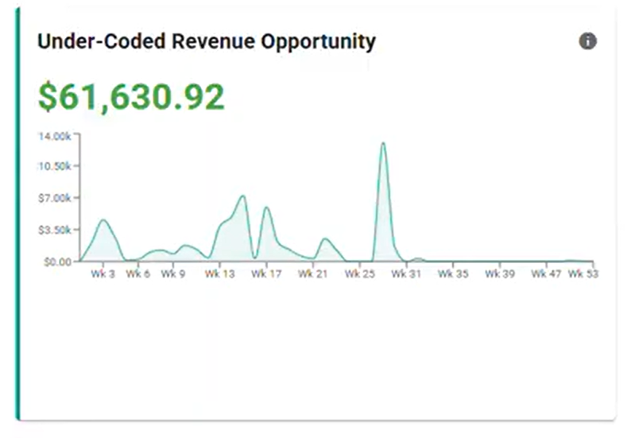The width and height of the screenshot is (631, 438).
Task: Click the $7.00k y-axis label
Action: [55, 198]
